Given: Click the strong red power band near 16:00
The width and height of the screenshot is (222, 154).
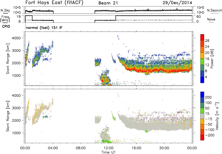Looking at the screenshot, I should [x=136, y=70].
